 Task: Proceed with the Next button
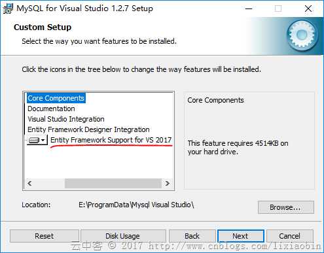(x=240, y=236)
